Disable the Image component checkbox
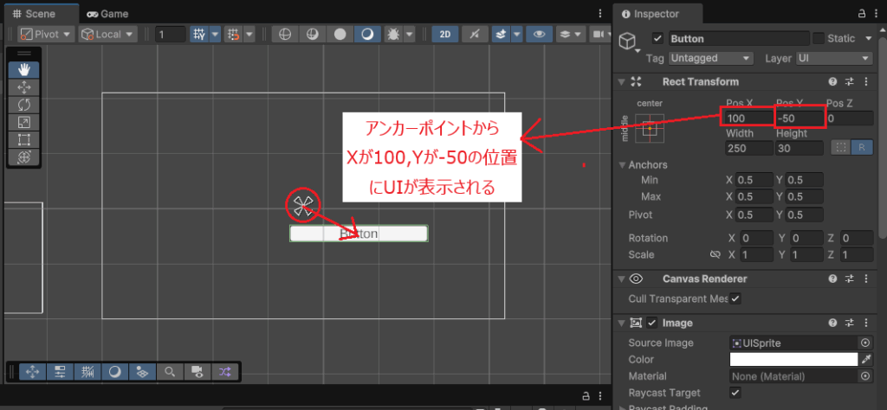887x410 pixels. [x=652, y=323]
